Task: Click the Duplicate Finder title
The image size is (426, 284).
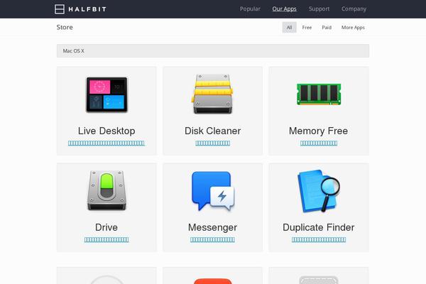Action: pos(318,227)
